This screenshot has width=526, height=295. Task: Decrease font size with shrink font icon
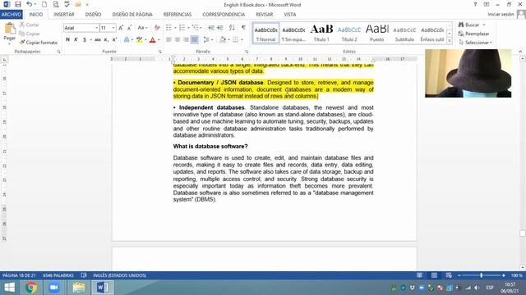tap(129, 28)
